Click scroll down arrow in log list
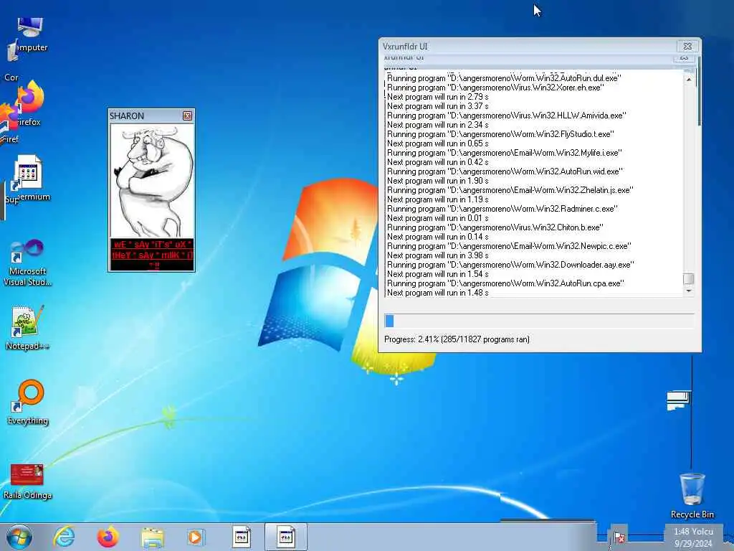Viewport: 734px width, 551px height. pos(689,291)
